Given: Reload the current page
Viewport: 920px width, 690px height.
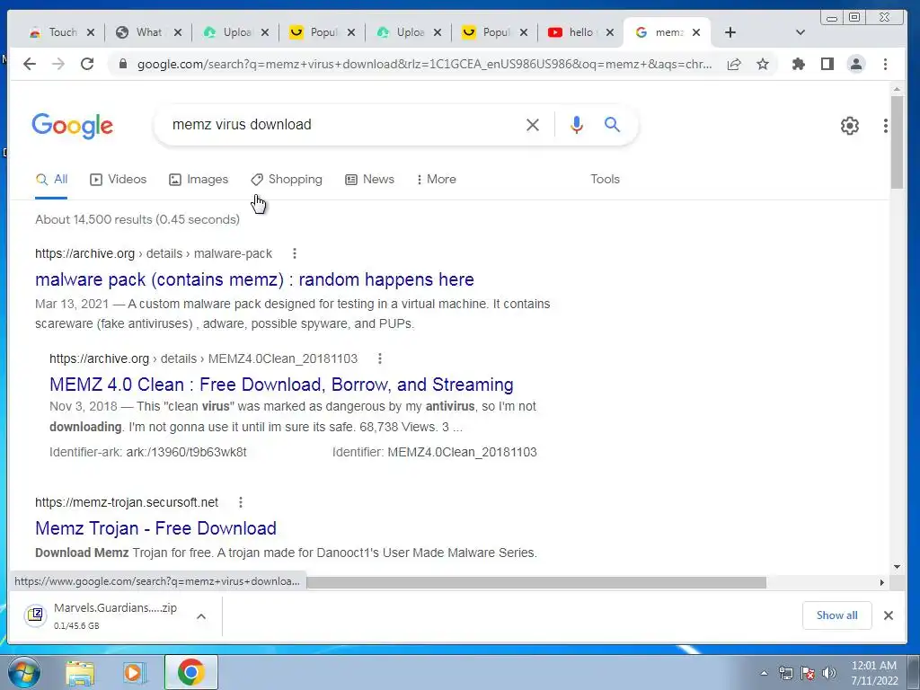Looking at the screenshot, I should 87,64.
